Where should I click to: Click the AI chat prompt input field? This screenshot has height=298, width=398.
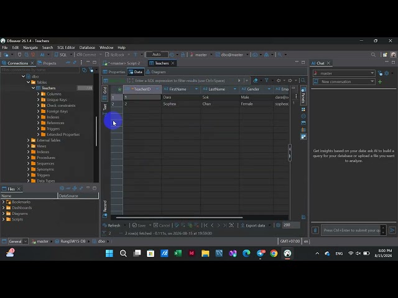(x=351, y=230)
